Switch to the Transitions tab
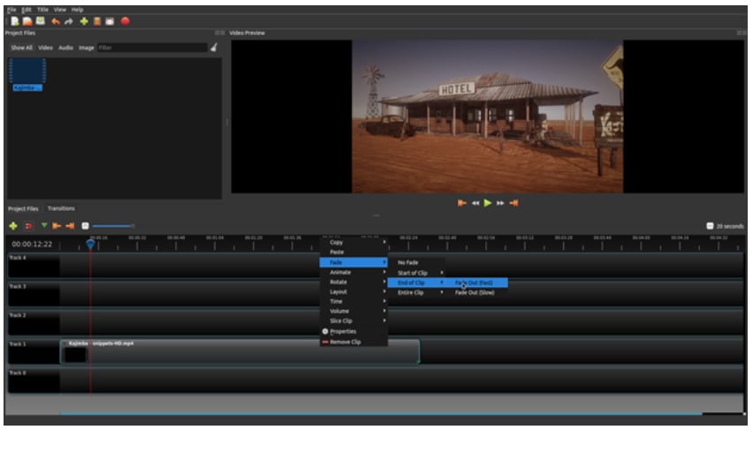This screenshot has width=753, height=475. 61,208
